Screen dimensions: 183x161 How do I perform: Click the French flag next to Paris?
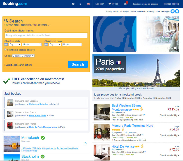tap(119, 63)
